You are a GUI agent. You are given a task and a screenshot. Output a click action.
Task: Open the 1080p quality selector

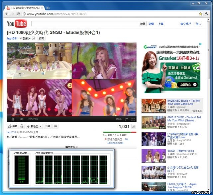[x=119, y=119]
